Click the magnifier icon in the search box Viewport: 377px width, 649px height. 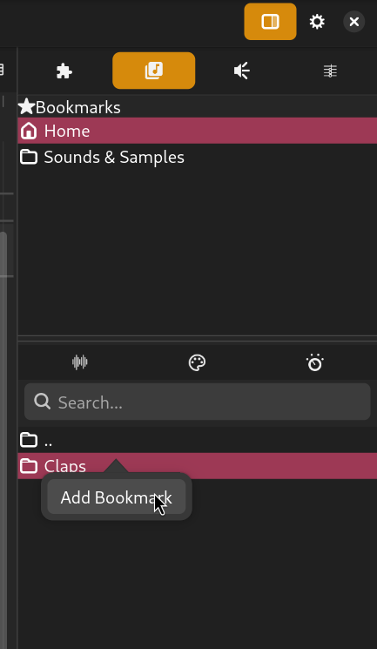[x=42, y=401]
